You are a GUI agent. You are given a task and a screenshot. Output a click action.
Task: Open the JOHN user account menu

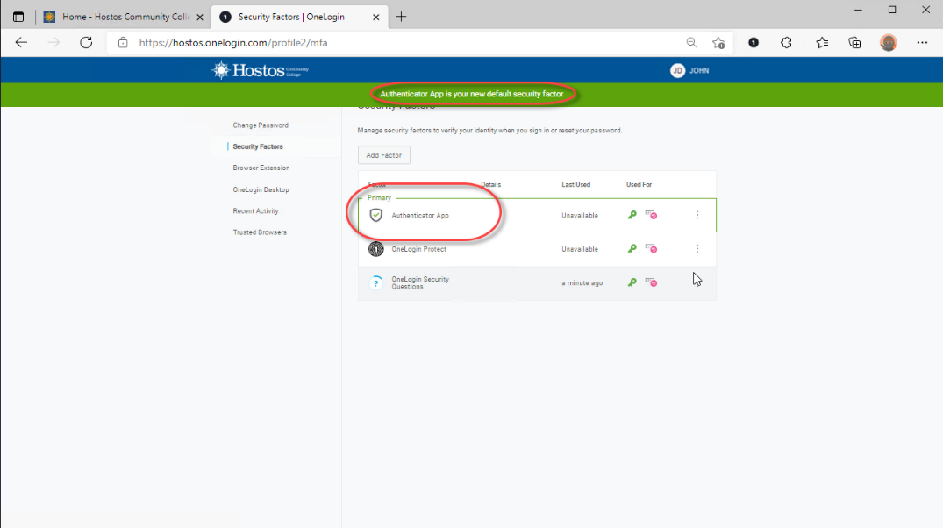click(690, 71)
